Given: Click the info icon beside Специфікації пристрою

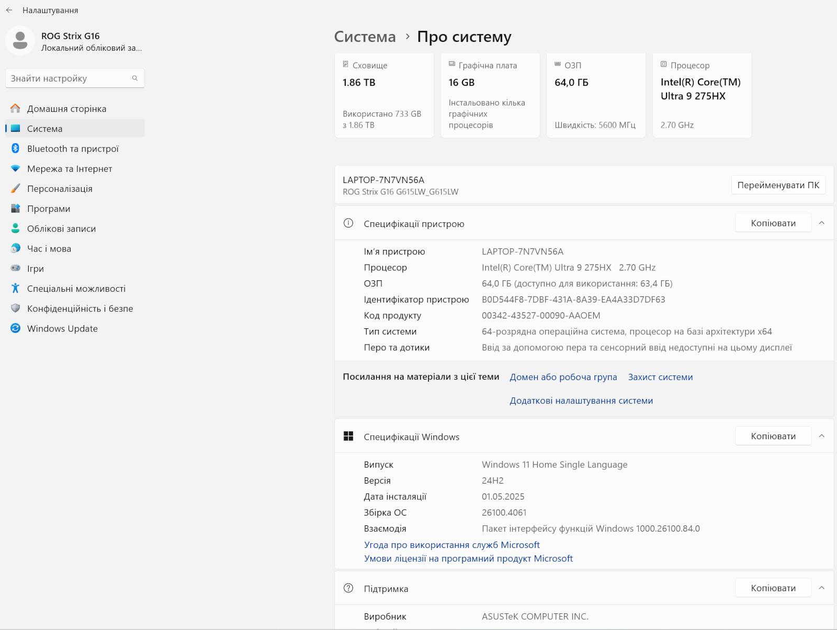Looking at the screenshot, I should coord(348,223).
